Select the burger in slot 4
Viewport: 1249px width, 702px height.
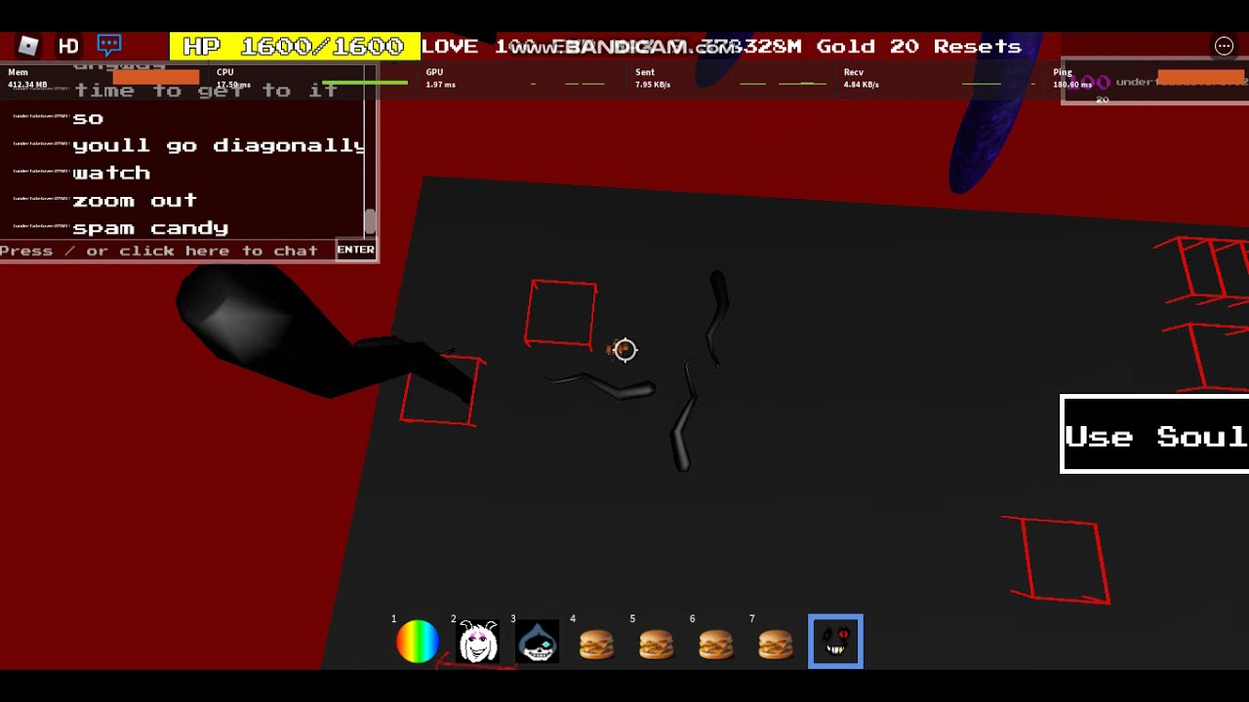[597, 642]
